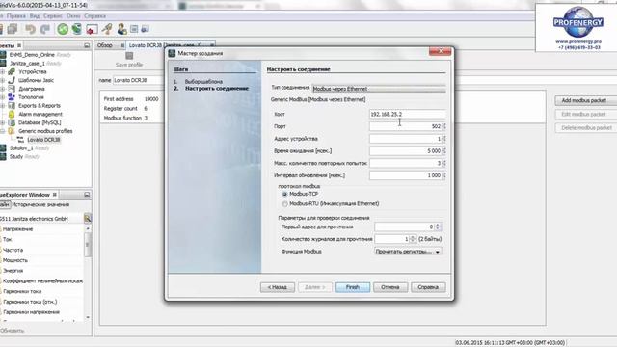Click the stacked save-all toolbar icon
Screen dimensions: 617x347
coord(13,29)
